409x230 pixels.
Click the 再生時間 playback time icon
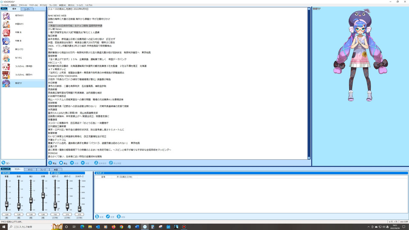[111, 163]
